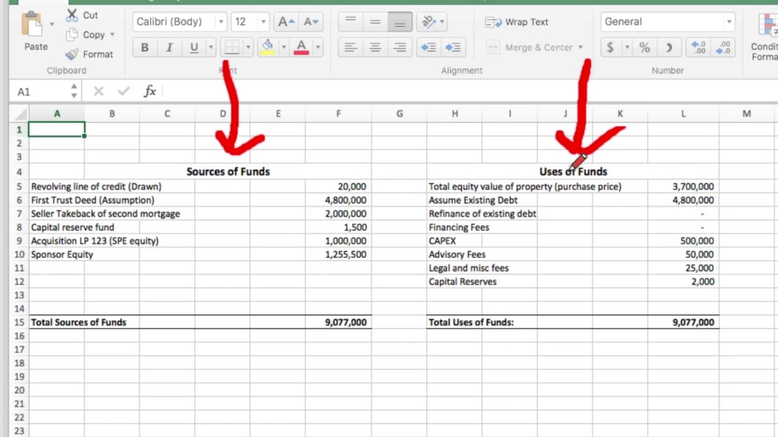The image size is (778, 437).
Task: Decrease decimal places
Action: (x=723, y=47)
